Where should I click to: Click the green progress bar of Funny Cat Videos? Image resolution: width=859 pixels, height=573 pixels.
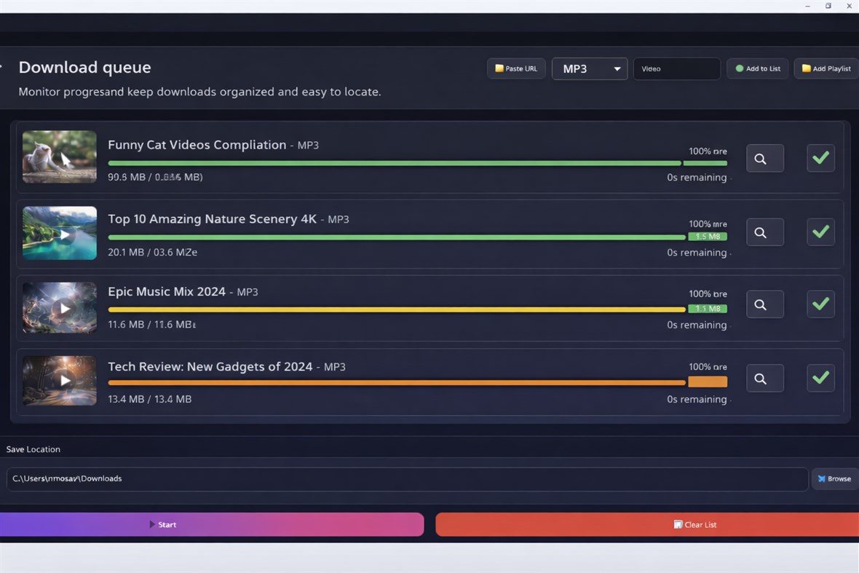(x=417, y=163)
